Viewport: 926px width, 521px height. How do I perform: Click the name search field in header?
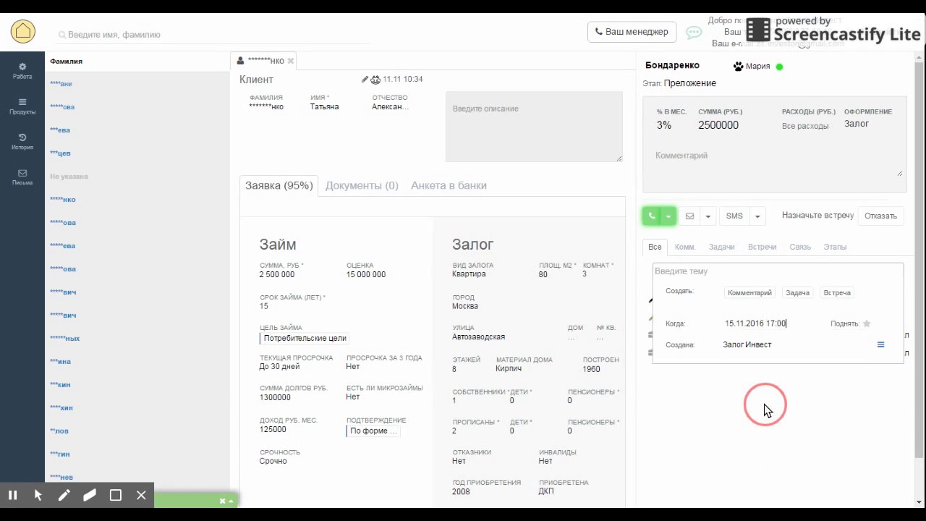(x=213, y=34)
